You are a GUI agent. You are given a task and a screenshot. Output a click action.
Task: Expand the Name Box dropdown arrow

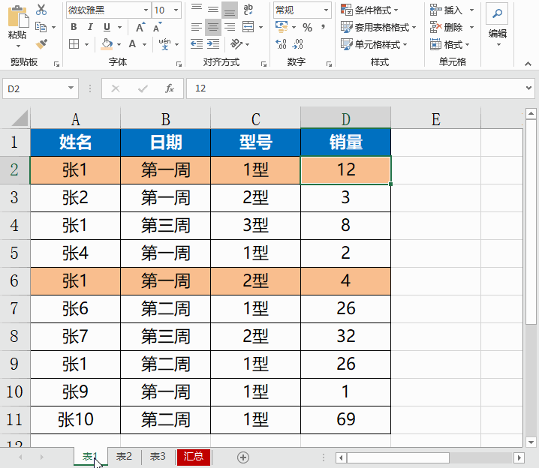(x=71, y=88)
